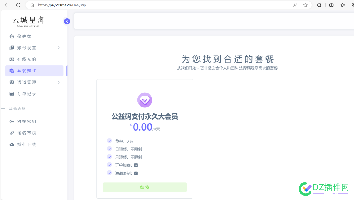Image resolution: width=354 pixels, height=200 pixels.
Task: Click the 在线充值 recharge icon
Action: point(12,59)
